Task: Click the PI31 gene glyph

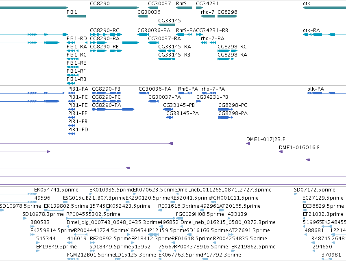Action: [x=76, y=16]
